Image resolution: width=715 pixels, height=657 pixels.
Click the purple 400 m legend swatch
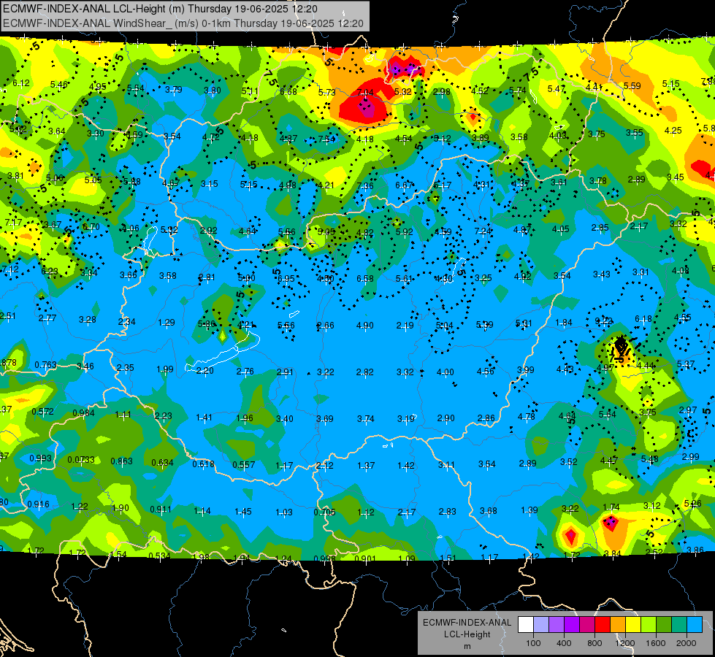557,624
